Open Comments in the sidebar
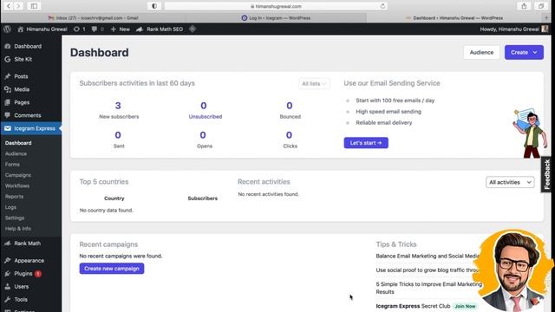Screen dimensions: 555x312 (27, 115)
